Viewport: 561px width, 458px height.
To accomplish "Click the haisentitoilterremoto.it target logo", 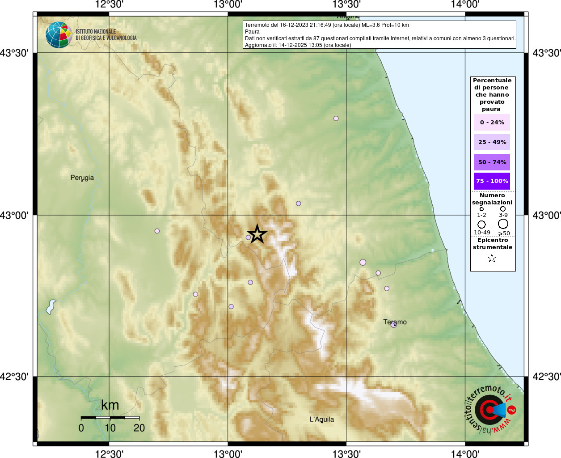I will 491,410.
